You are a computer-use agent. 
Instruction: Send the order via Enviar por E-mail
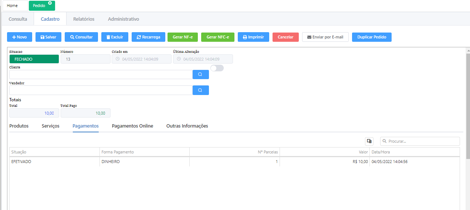pos(325,37)
